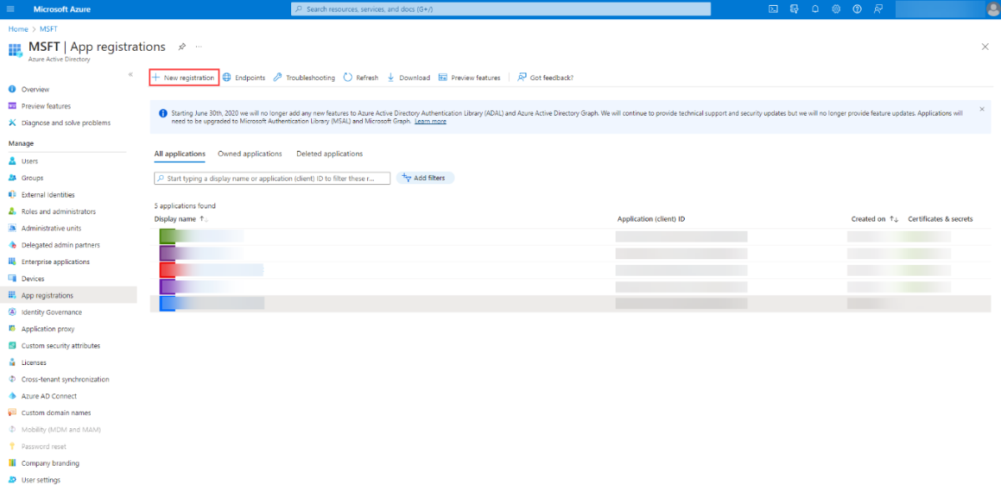Click the Add filters button
The width and height of the screenshot is (1001, 485).
click(425, 178)
